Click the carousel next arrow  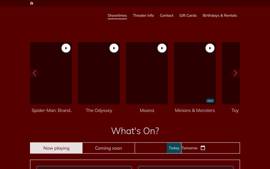[x=235, y=73]
